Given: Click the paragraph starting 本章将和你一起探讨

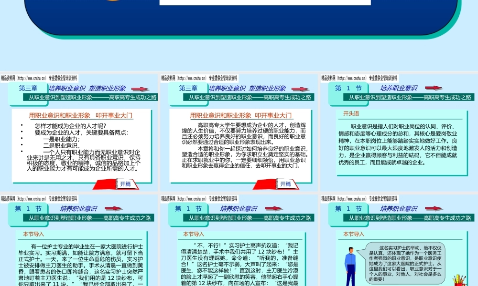Looking at the screenshot, I should point(245,157).
